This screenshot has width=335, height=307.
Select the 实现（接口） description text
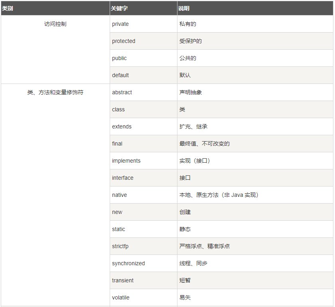195,161
